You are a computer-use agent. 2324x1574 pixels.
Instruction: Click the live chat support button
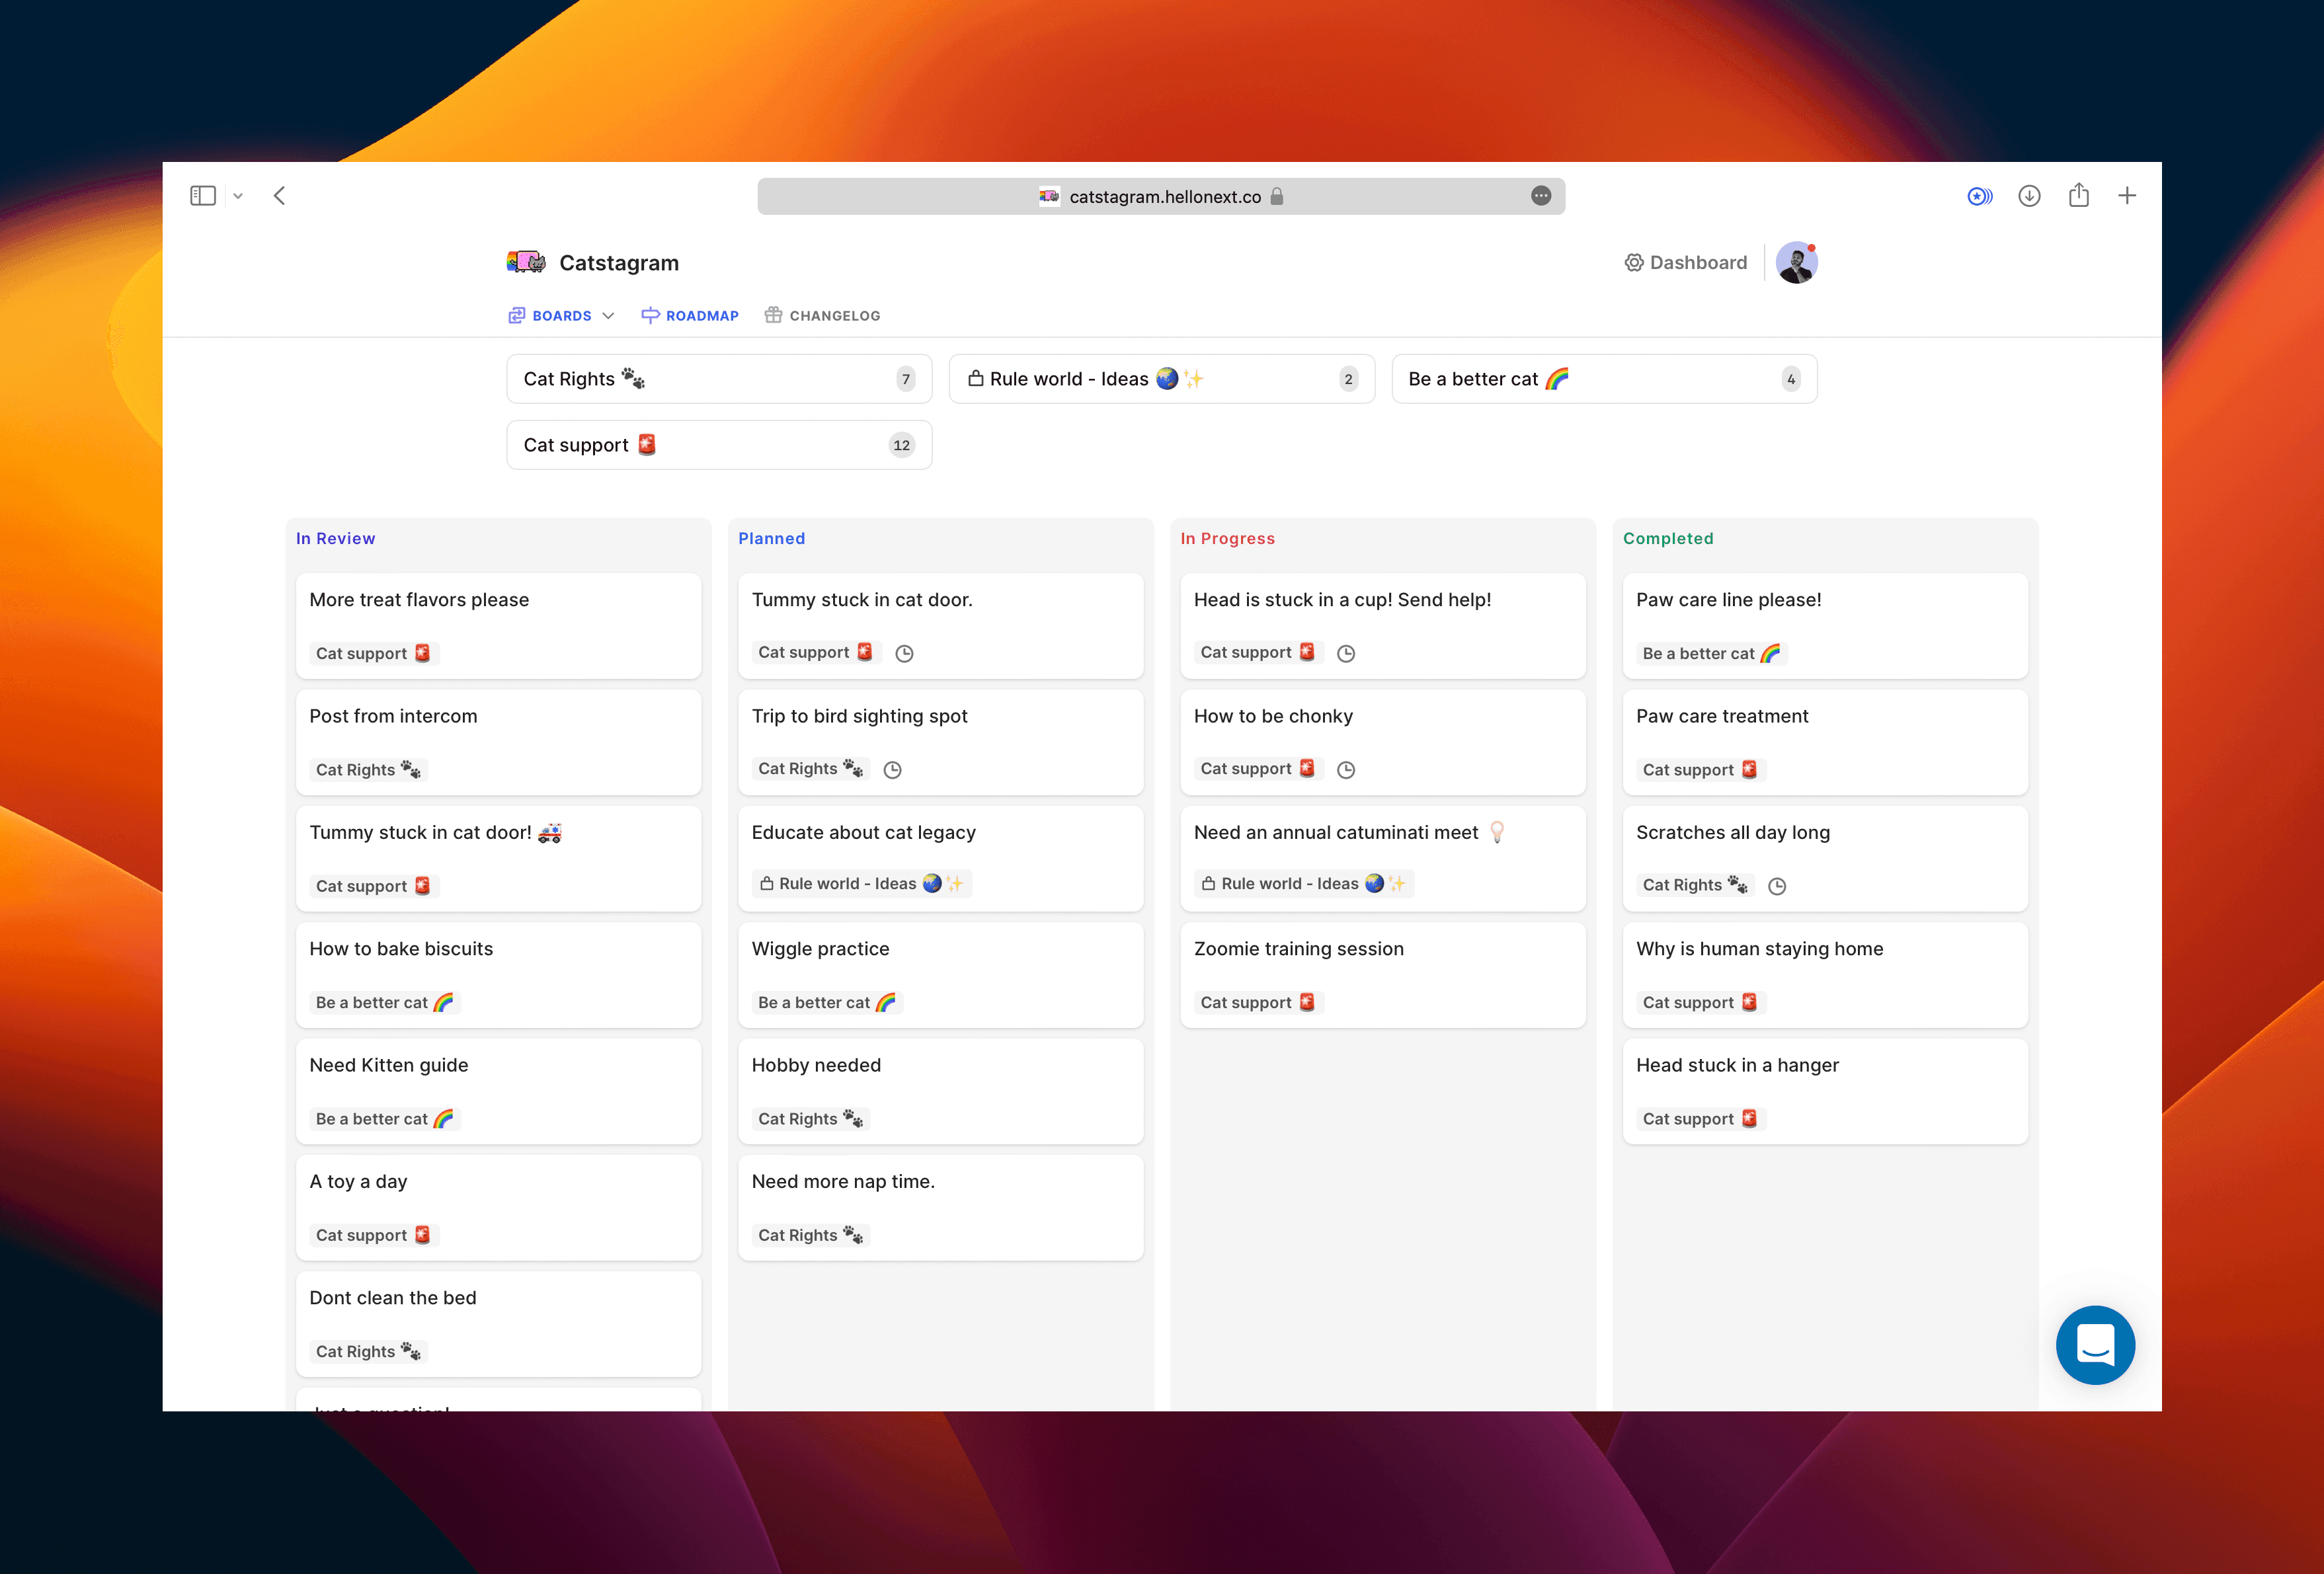pos(2094,1344)
